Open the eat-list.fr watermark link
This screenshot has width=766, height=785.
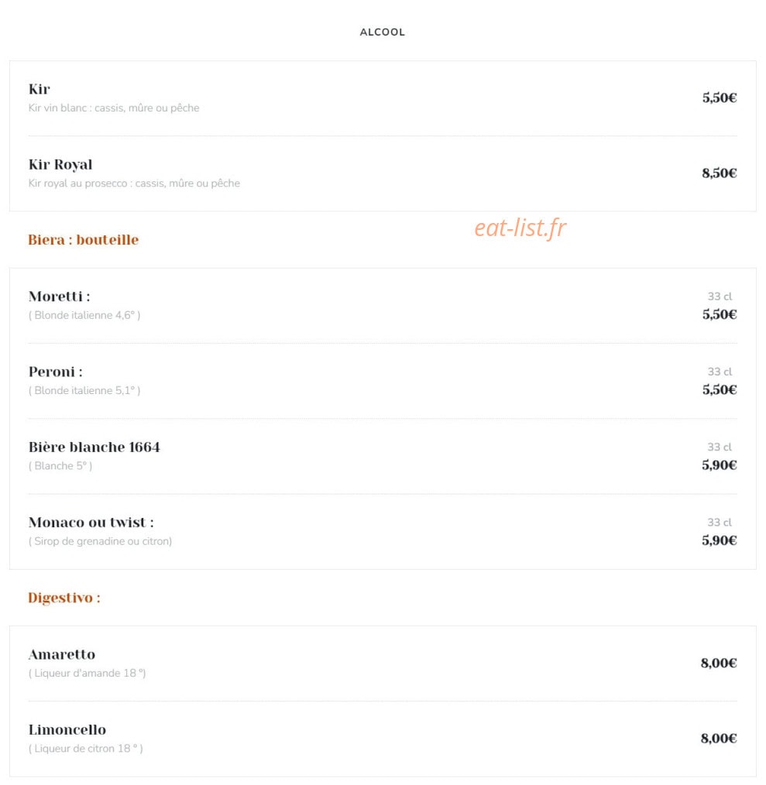tap(520, 228)
